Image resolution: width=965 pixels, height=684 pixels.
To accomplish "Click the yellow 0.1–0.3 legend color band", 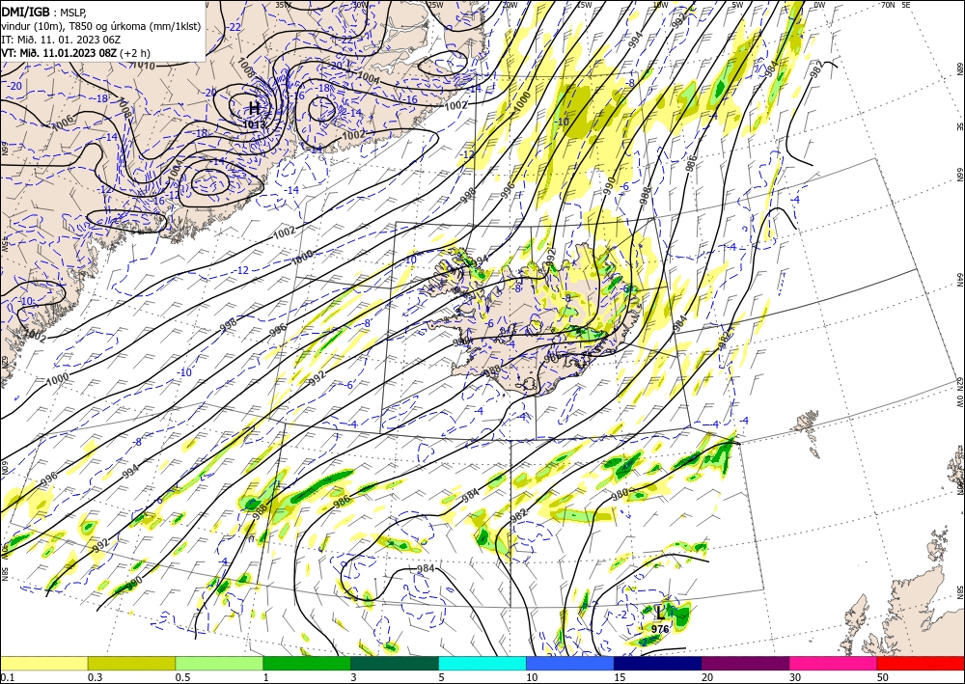I will point(43,663).
